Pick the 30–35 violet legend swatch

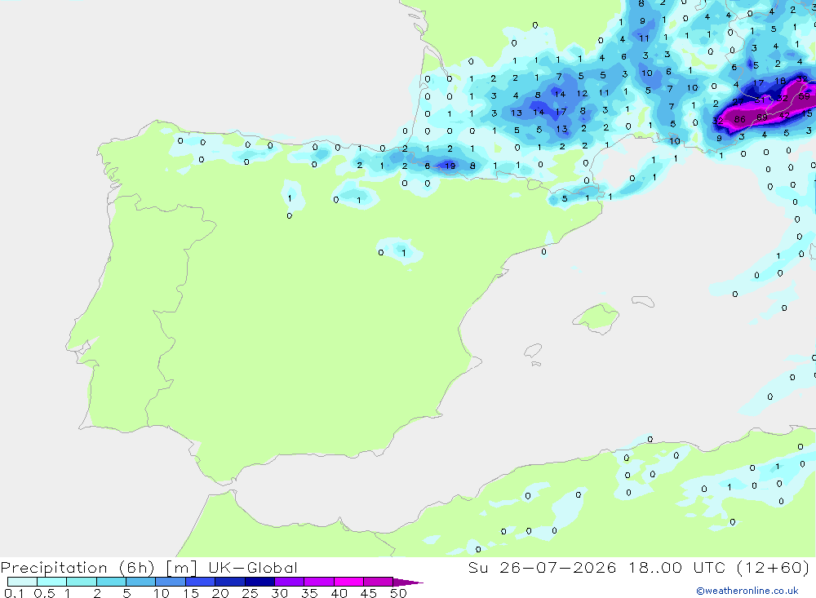click(289, 582)
